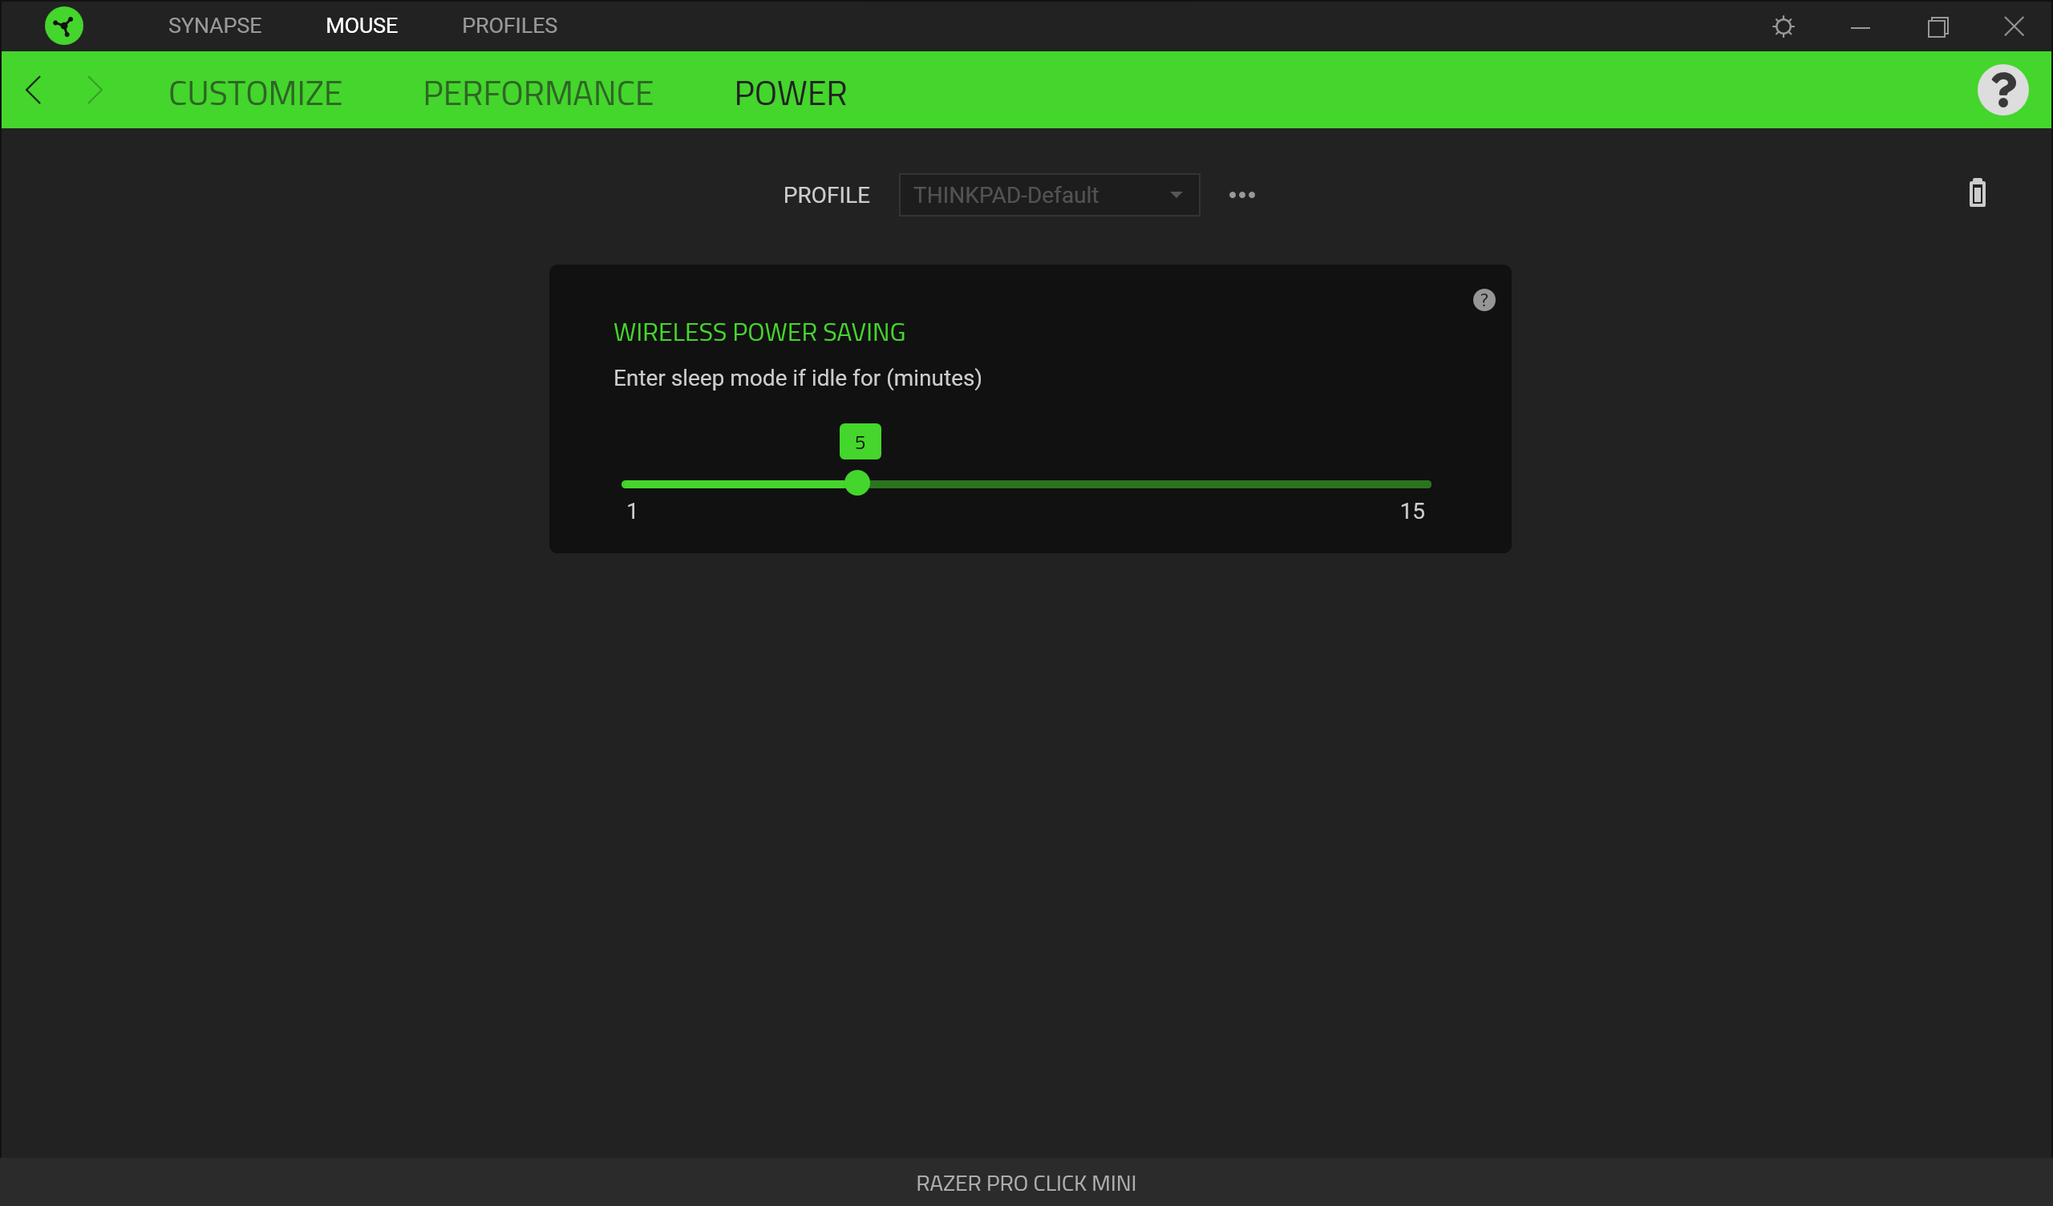Viewport: 2053px width, 1206px height.
Task: Go forward with the right arrow
Action: tap(95, 90)
